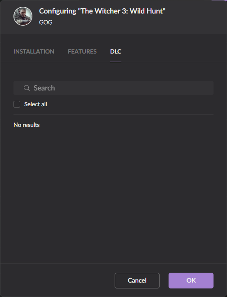The image size is (227, 297).
Task: Switch to the INSTALLATION tab
Action: (x=34, y=51)
